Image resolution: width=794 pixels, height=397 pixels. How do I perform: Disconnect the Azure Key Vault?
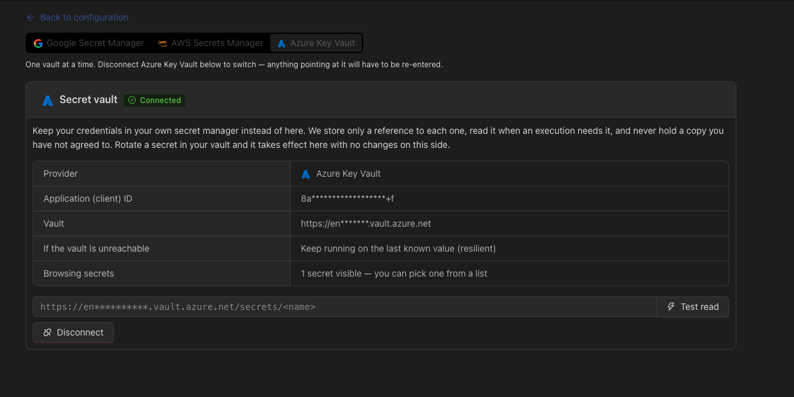coord(73,332)
